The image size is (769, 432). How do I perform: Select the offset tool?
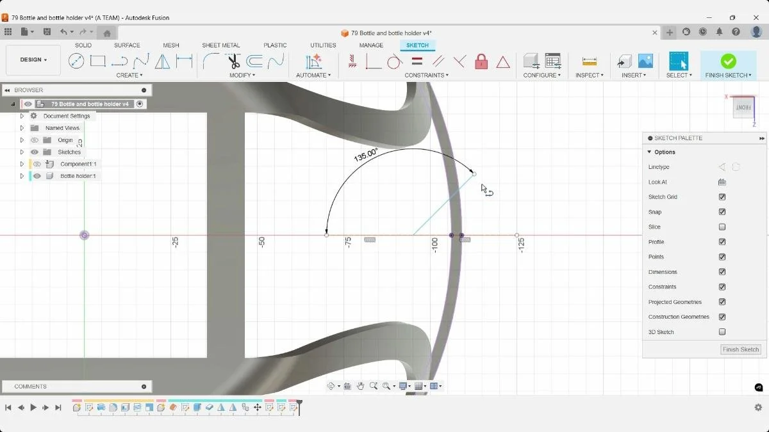254,61
